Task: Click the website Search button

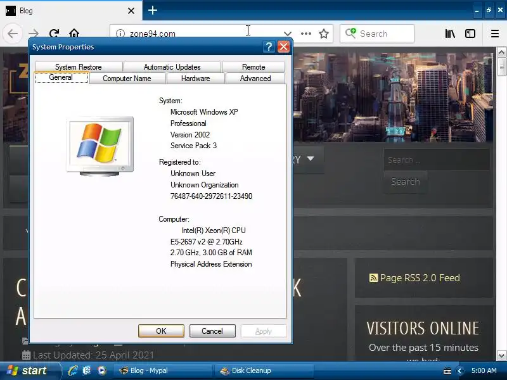Action: click(x=406, y=182)
